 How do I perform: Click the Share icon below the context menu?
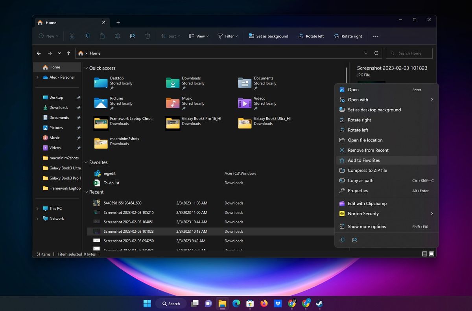[354, 240]
